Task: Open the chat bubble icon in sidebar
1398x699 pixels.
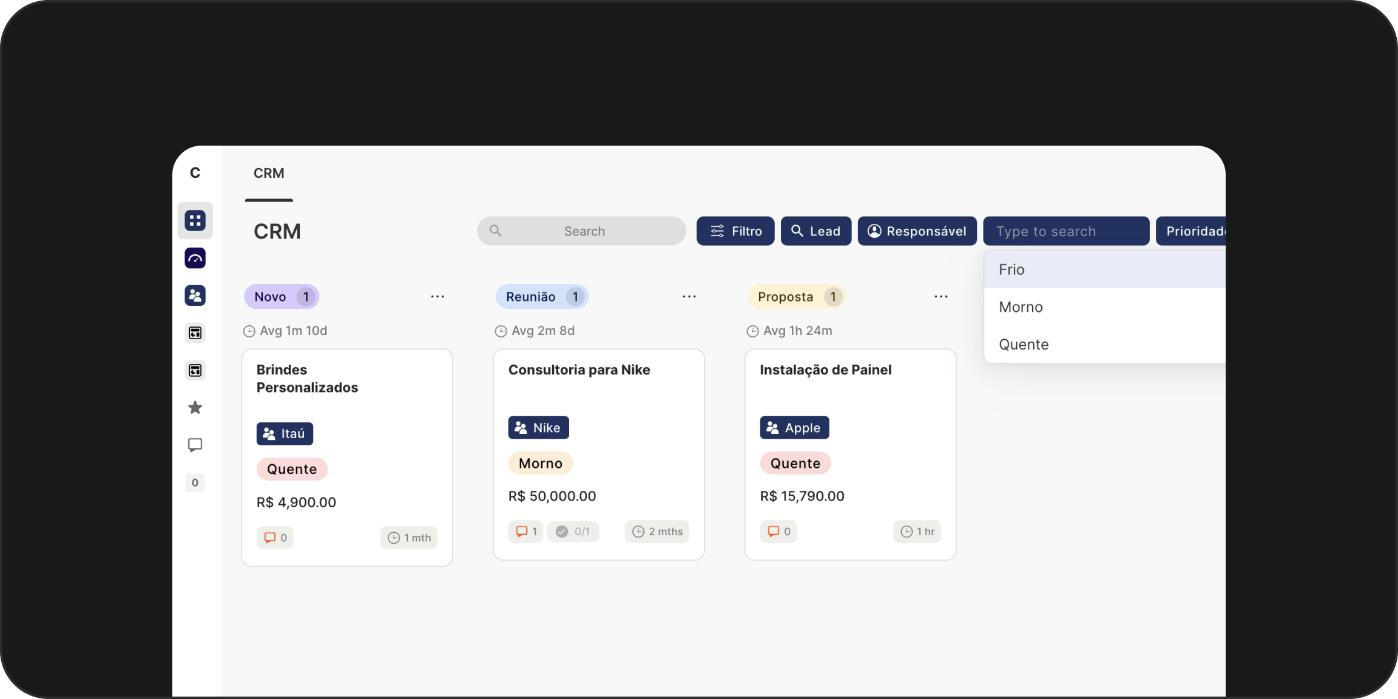Action: tap(195, 445)
